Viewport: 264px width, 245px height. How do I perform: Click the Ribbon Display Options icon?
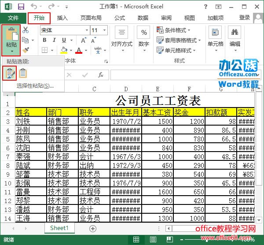[218, 7]
